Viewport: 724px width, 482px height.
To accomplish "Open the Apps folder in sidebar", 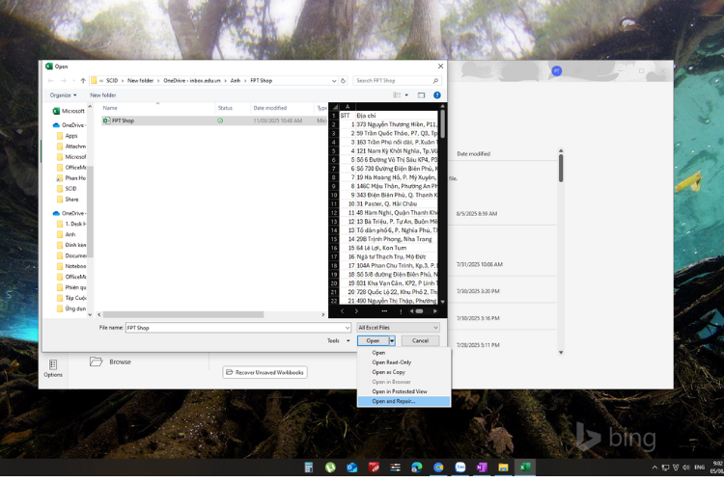I will [x=67, y=136].
